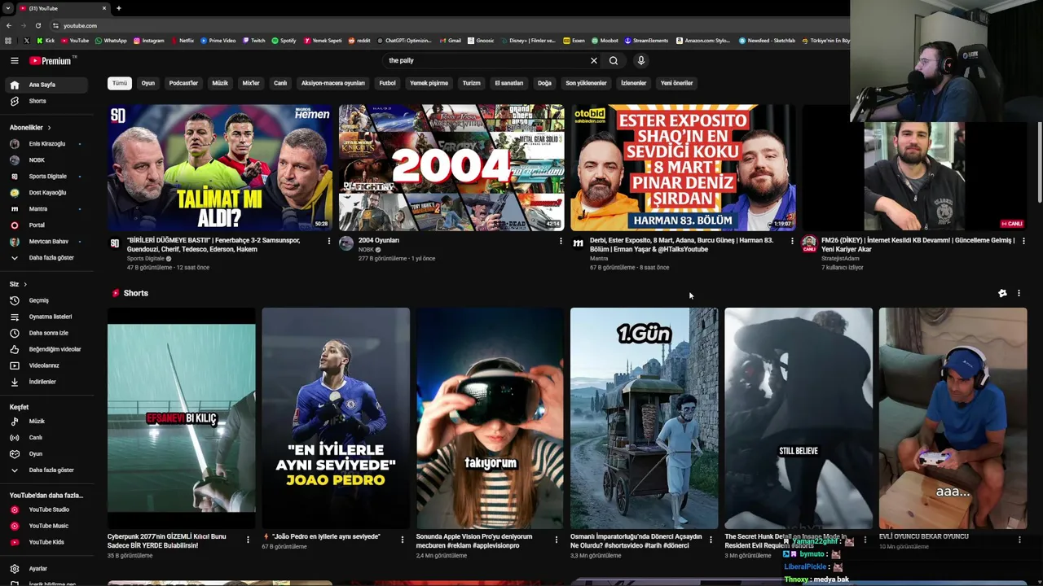The width and height of the screenshot is (1043, 586).
Task: Select the Yeni öneriler chip
Action: pyautogui.click(x=676, y=83)
